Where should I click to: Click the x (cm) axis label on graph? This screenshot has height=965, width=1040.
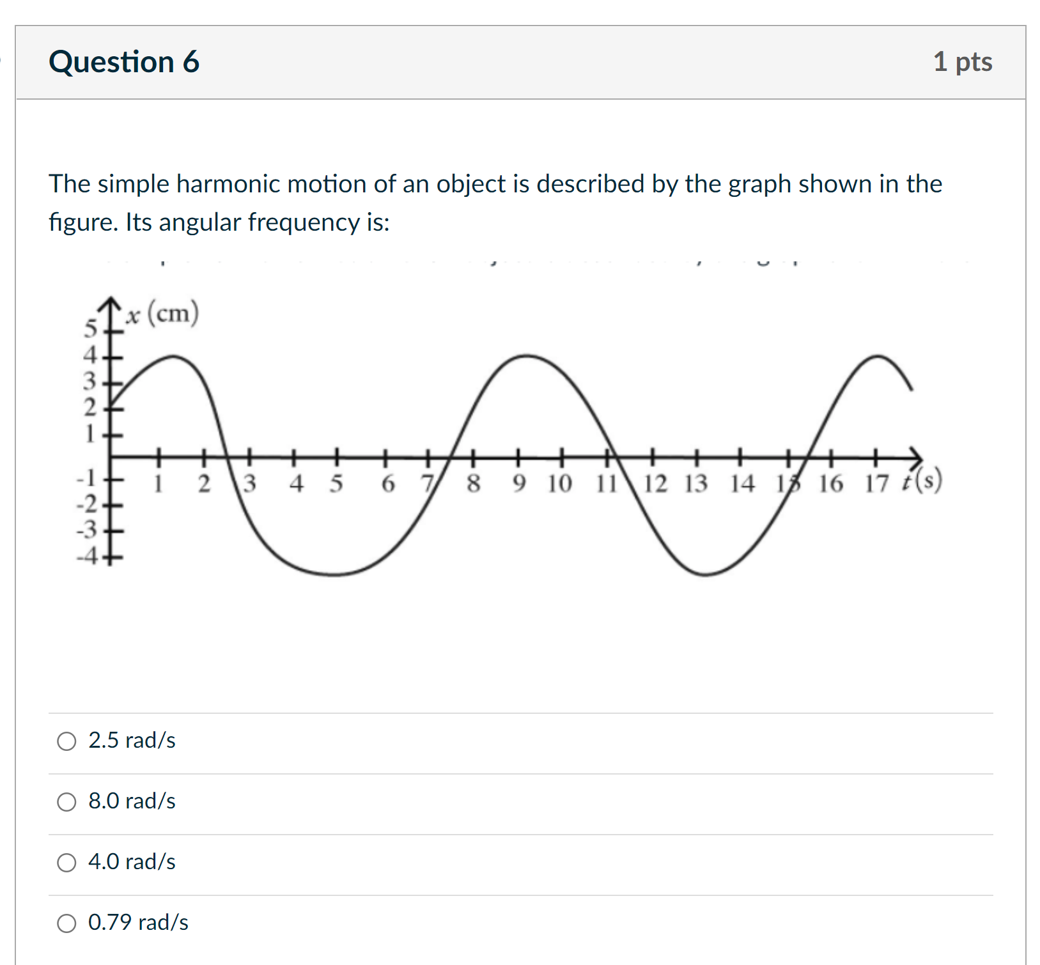(161, 314)
